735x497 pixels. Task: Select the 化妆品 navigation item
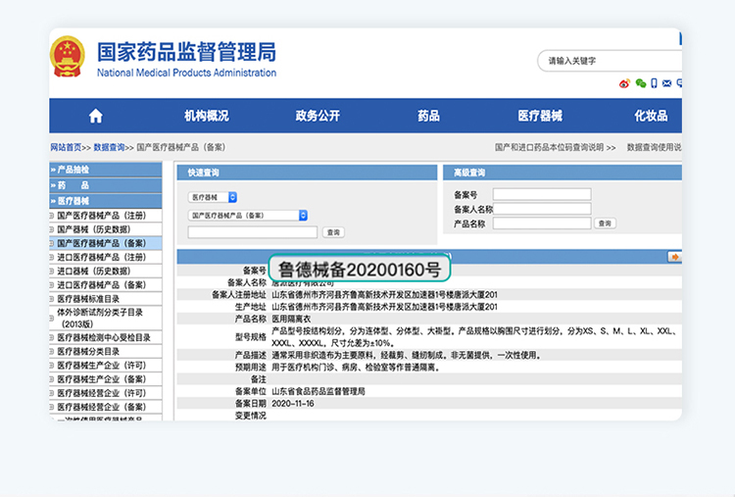click(x=651, y=116)
